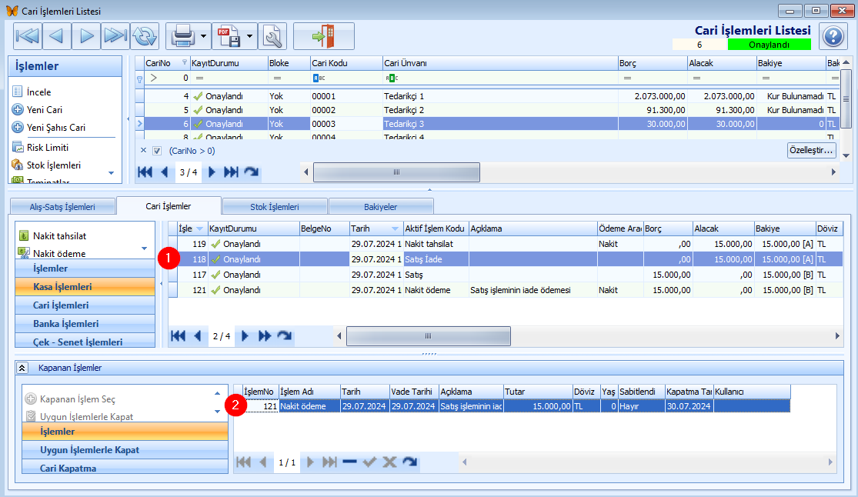This screenshot has width=858, height=497.
Task: Open the Bakiyeler tab
Action: [381, 207]
